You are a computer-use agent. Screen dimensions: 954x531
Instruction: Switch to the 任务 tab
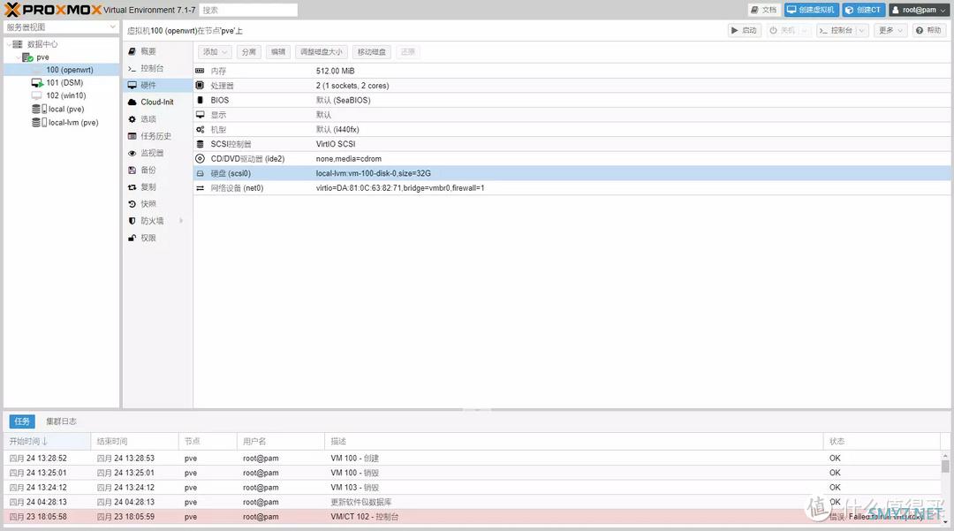click(x=22, y=421)
